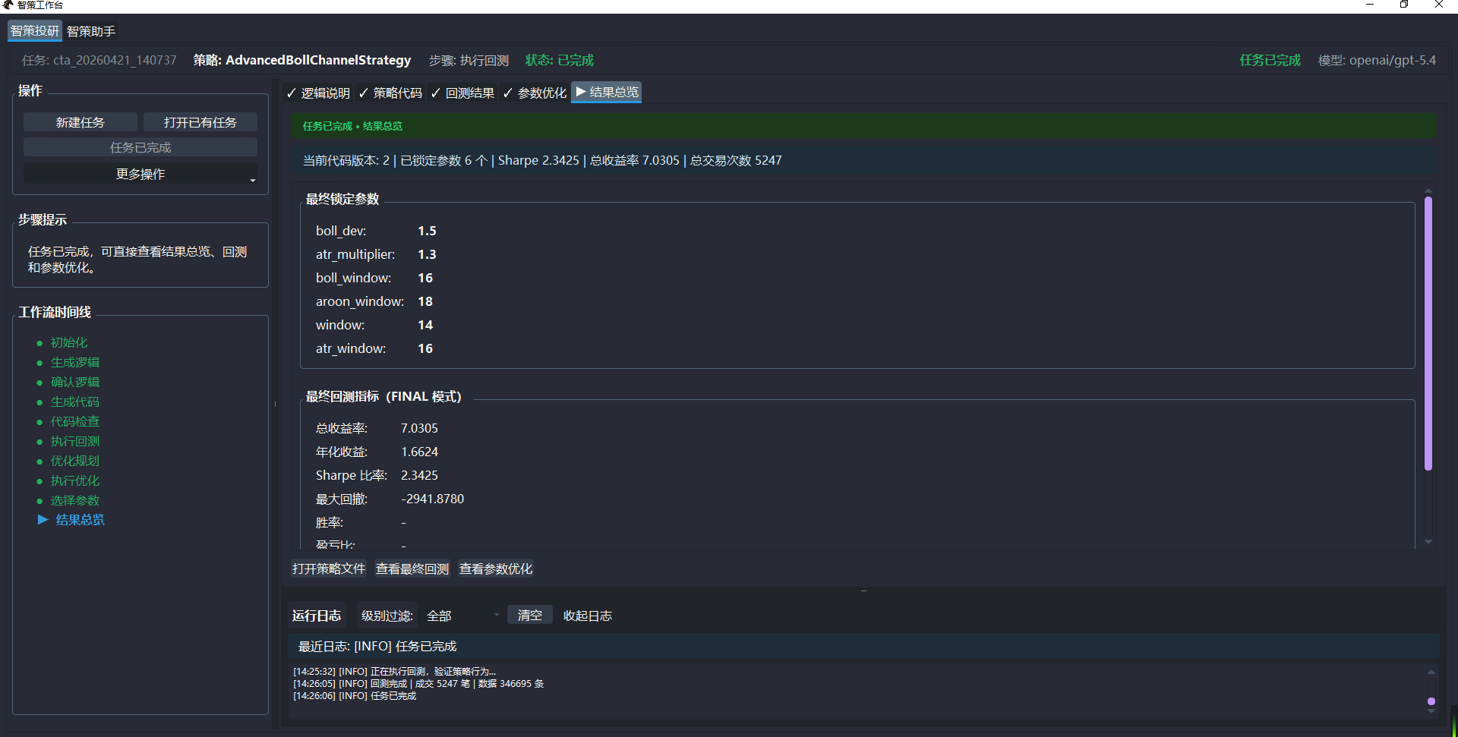Viewport: 1458px width, 737px height.
Task: Select 执行回测 in the workflow timeline
Action: click(x=75, y=441)
